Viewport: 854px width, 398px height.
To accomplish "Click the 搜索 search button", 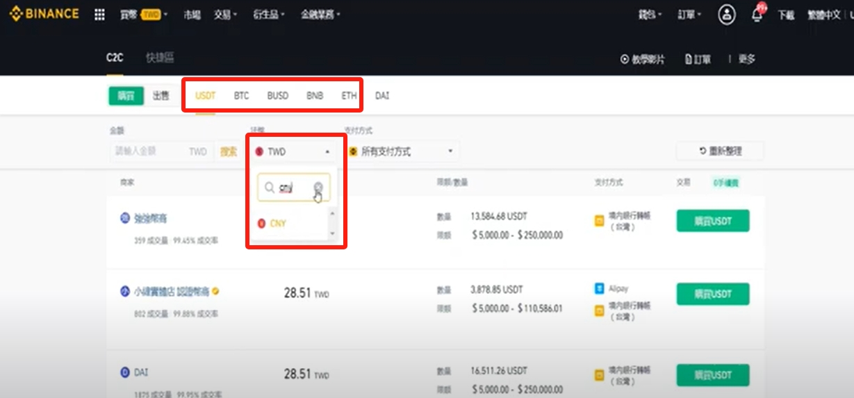I will click(x=229, y=151).
